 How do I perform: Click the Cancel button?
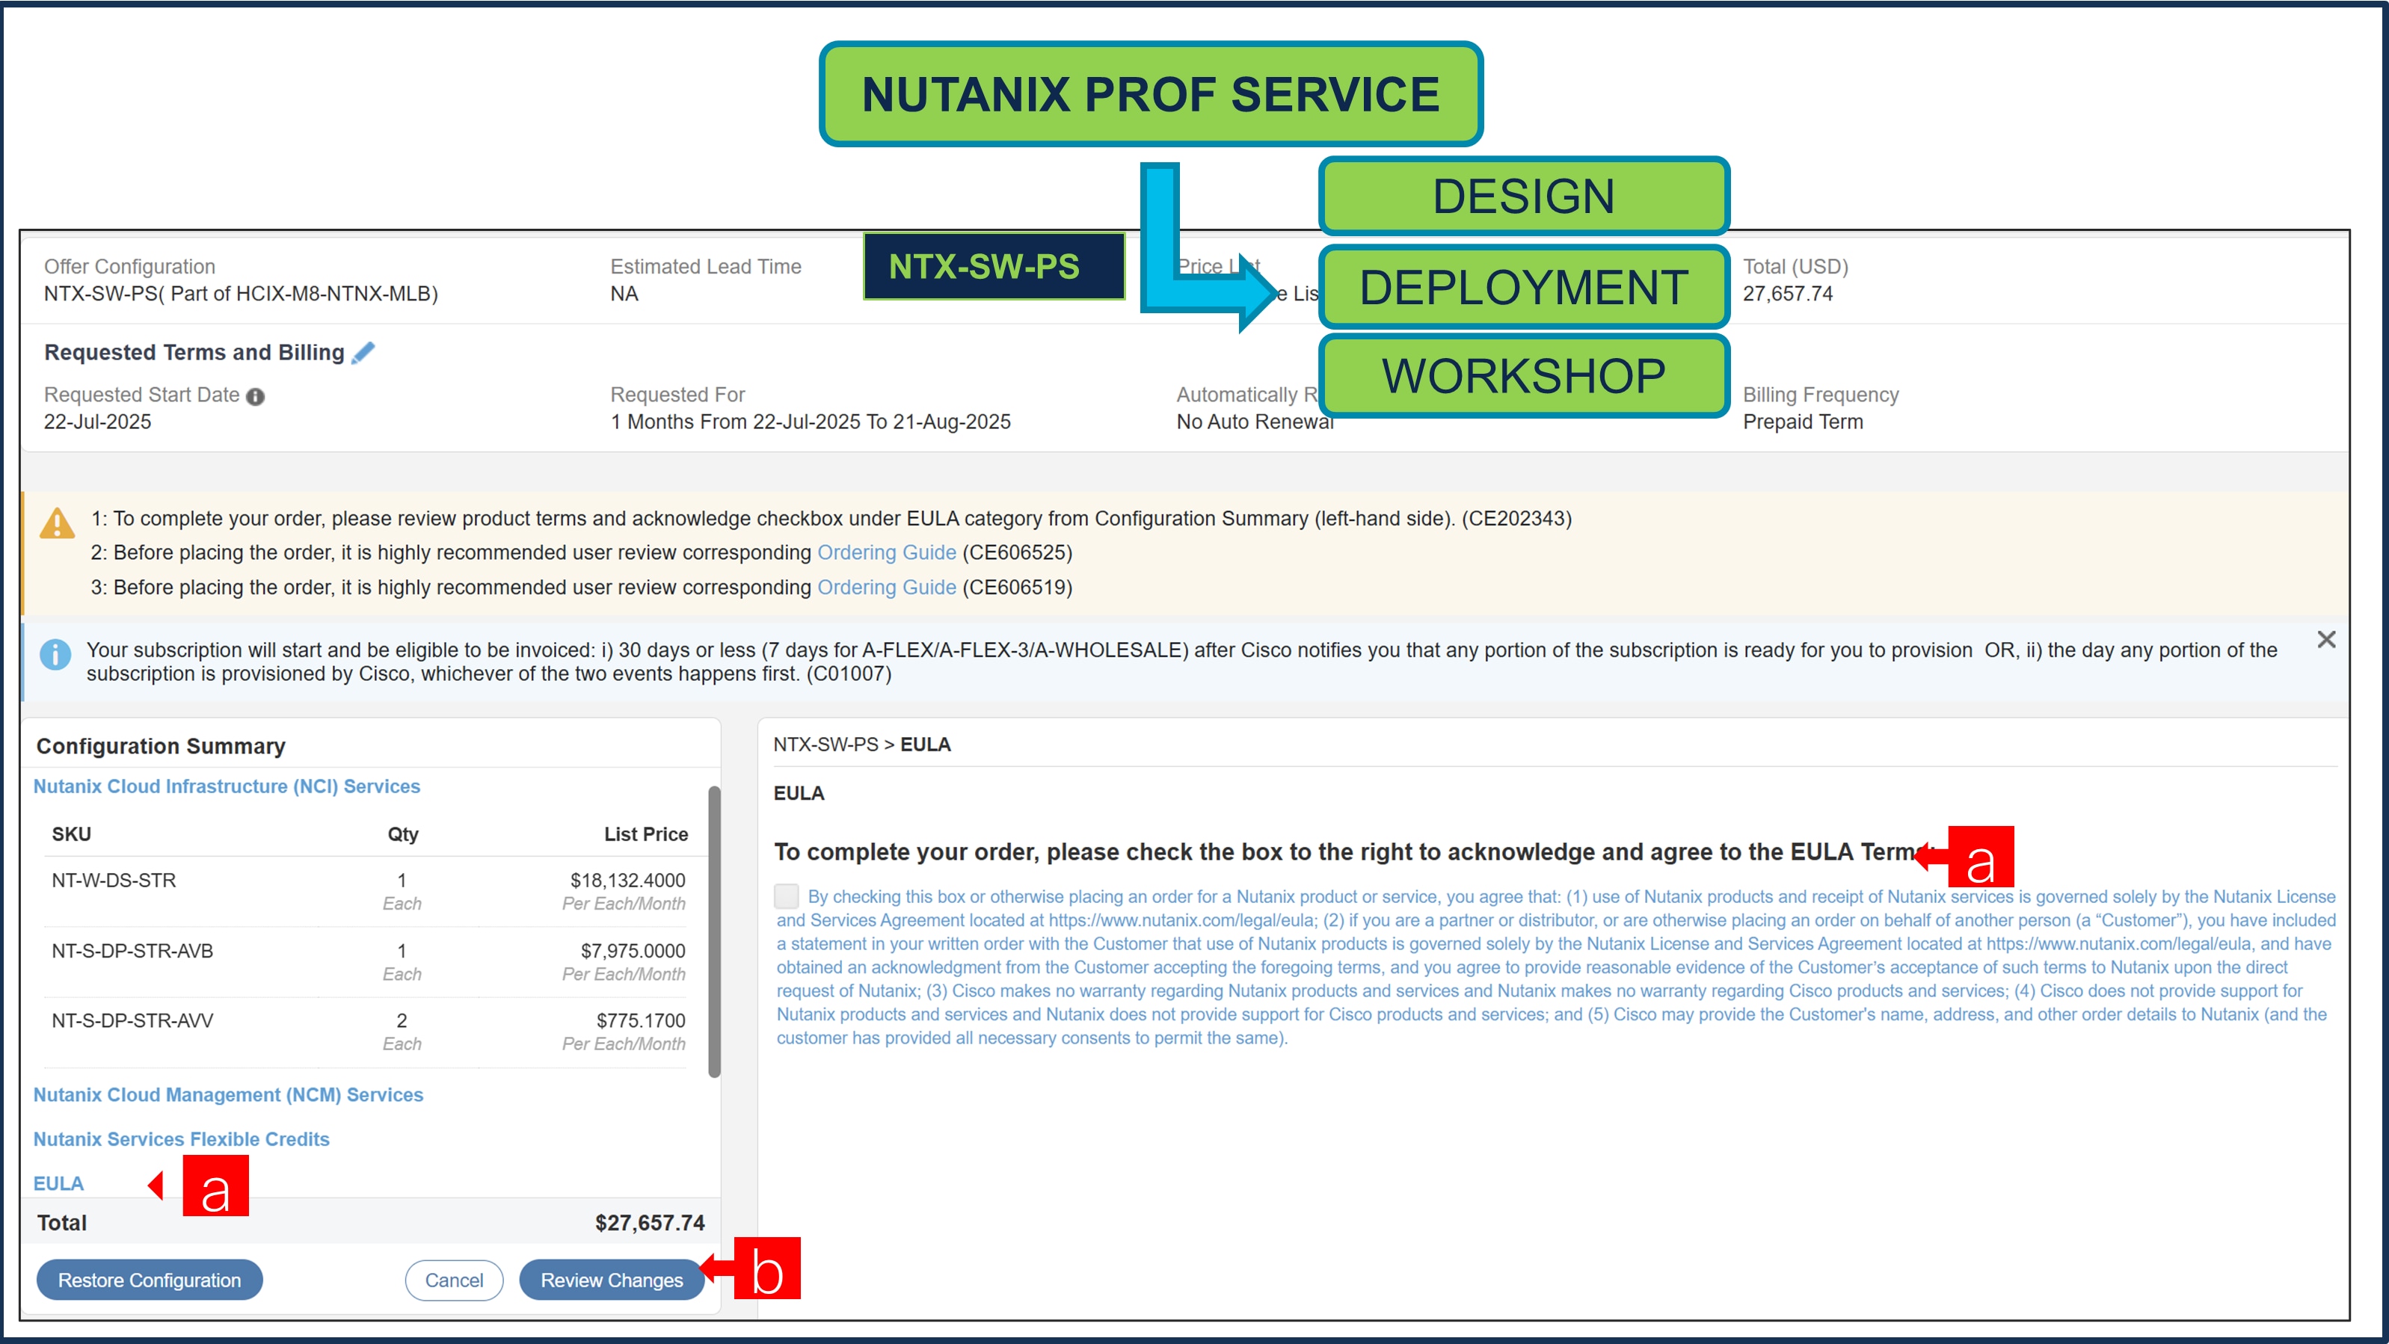click(x=454, y=1280)
